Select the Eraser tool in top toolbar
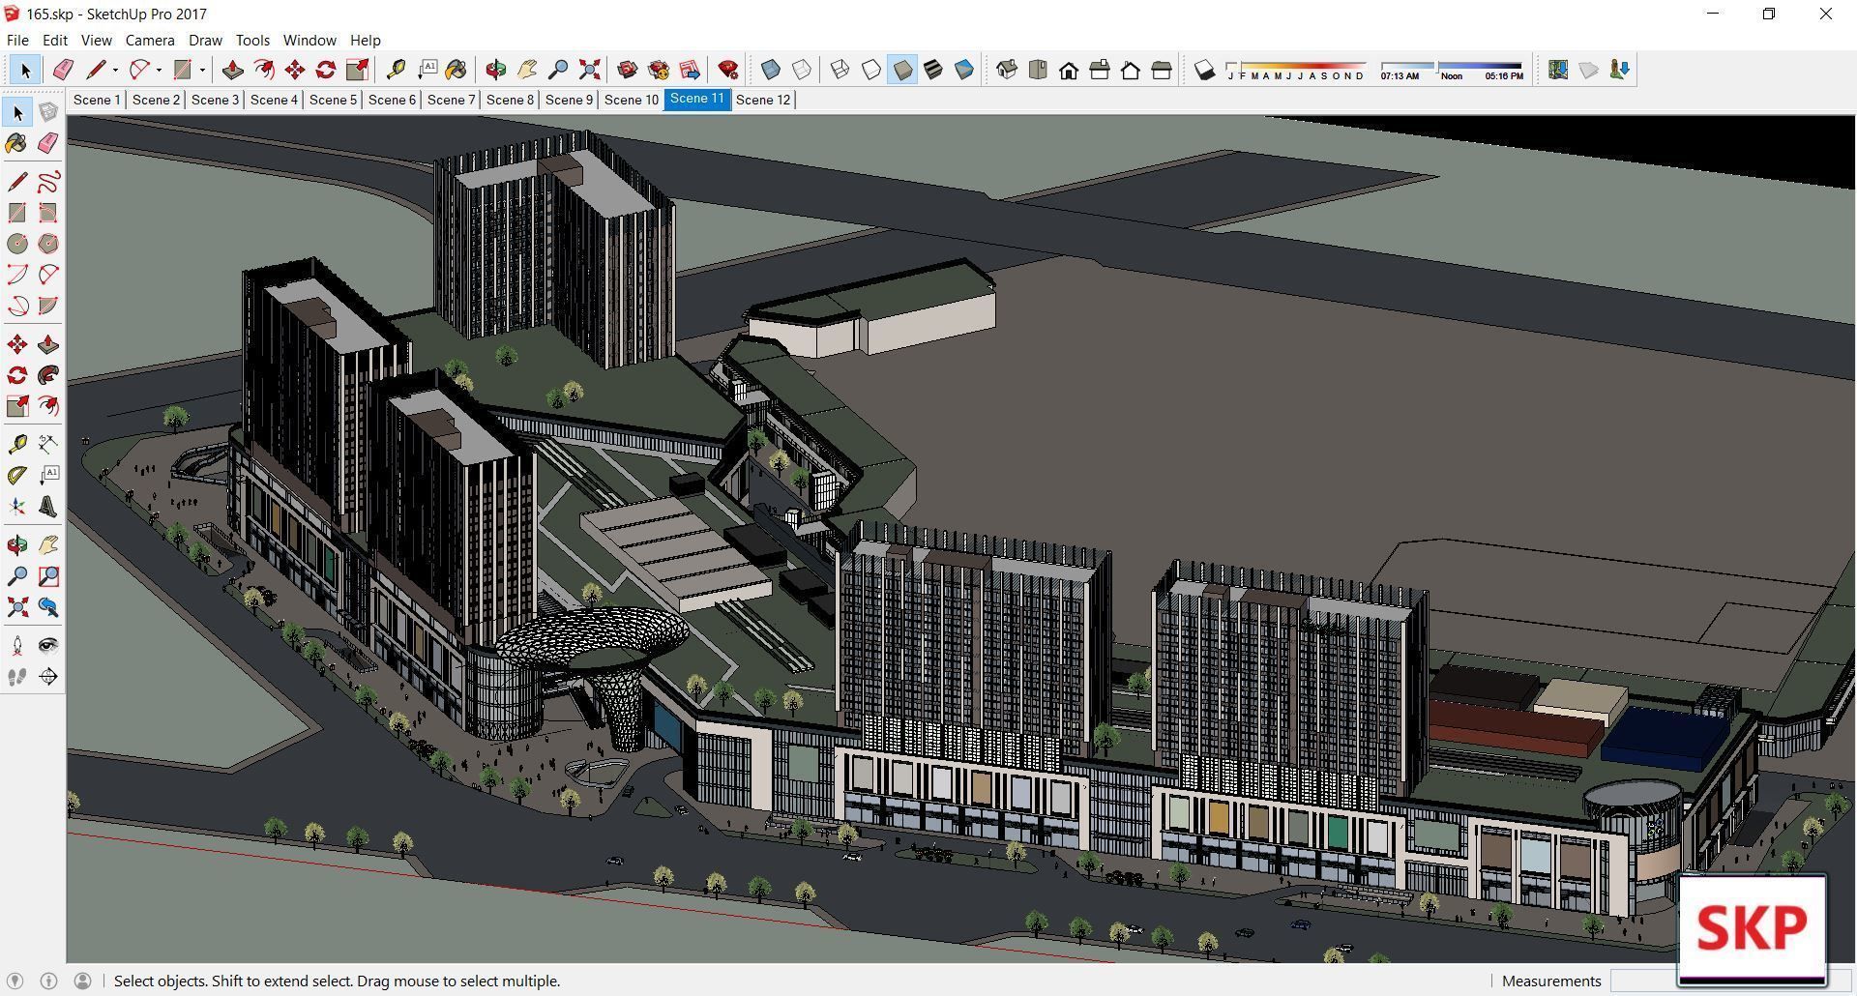Viewport: 1857px width, 996px height. (x=63, y=70)
